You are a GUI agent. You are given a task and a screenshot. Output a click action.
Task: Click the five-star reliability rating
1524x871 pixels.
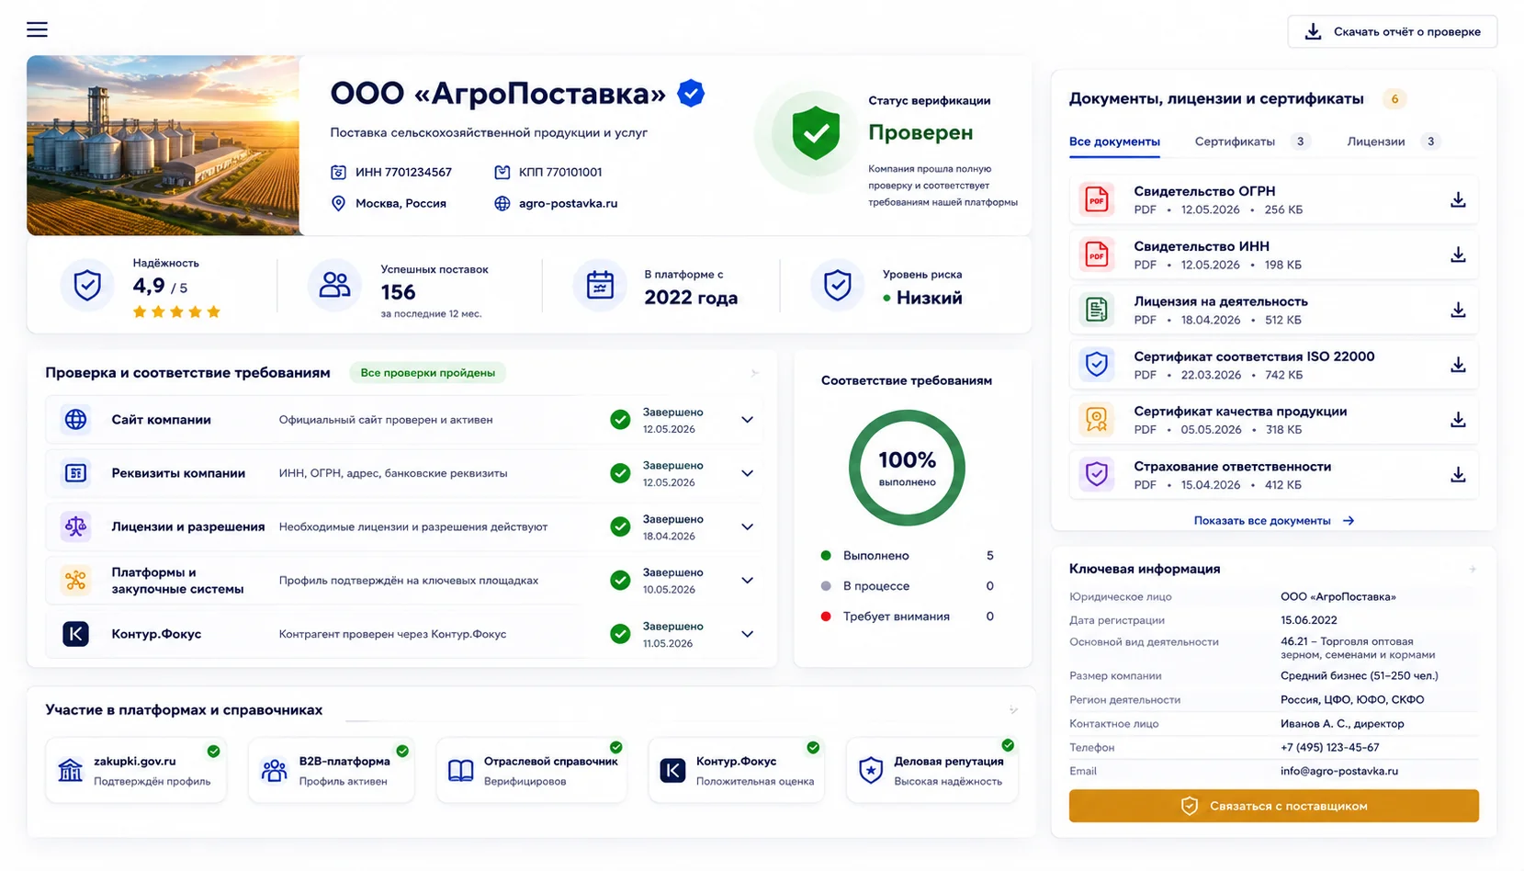point(176,312)
